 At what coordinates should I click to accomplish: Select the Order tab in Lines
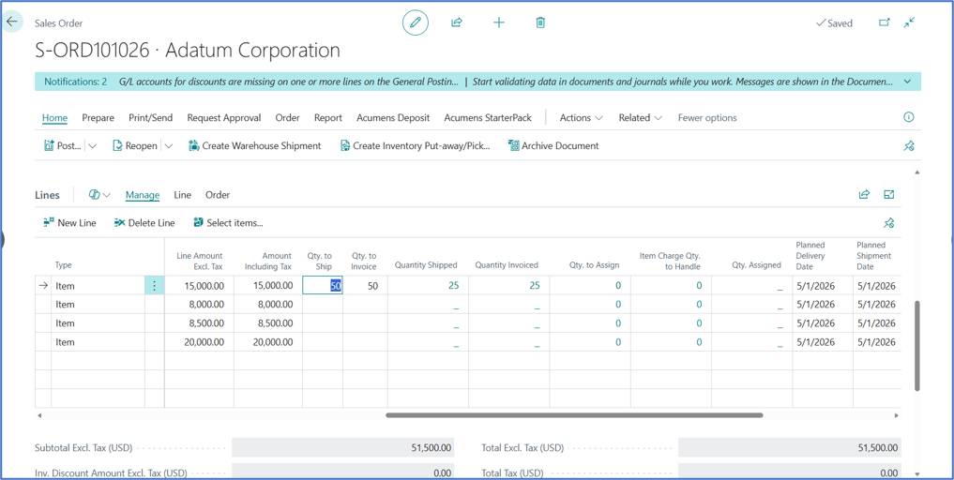pyautogui.click(x=218, y=195)
